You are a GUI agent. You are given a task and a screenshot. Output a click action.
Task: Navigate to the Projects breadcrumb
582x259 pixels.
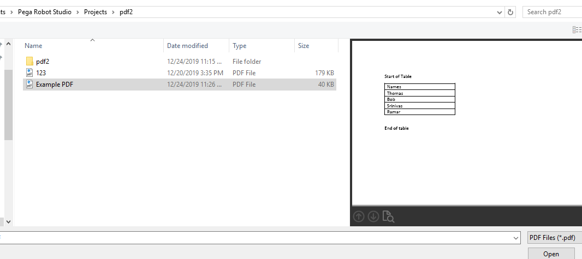pyautogui.click(x=96, y=12)
